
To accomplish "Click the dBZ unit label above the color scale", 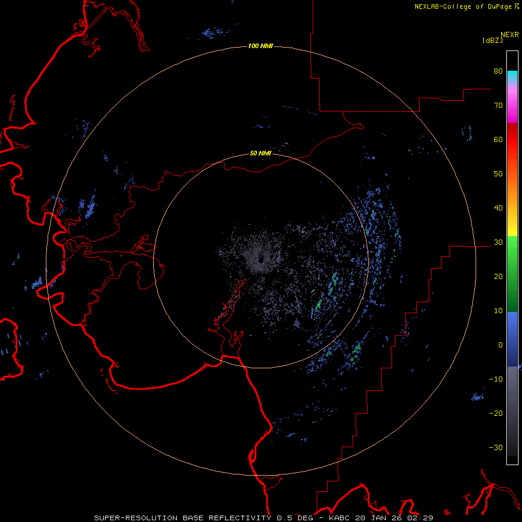I will [492, 40].
